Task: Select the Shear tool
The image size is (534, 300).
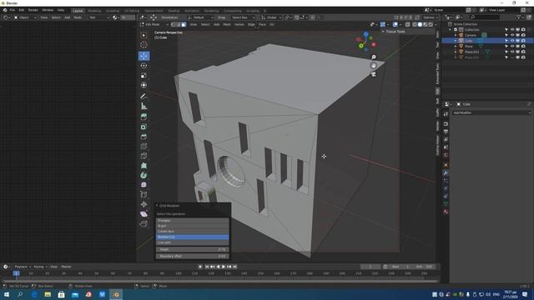Action: (144, 214)
